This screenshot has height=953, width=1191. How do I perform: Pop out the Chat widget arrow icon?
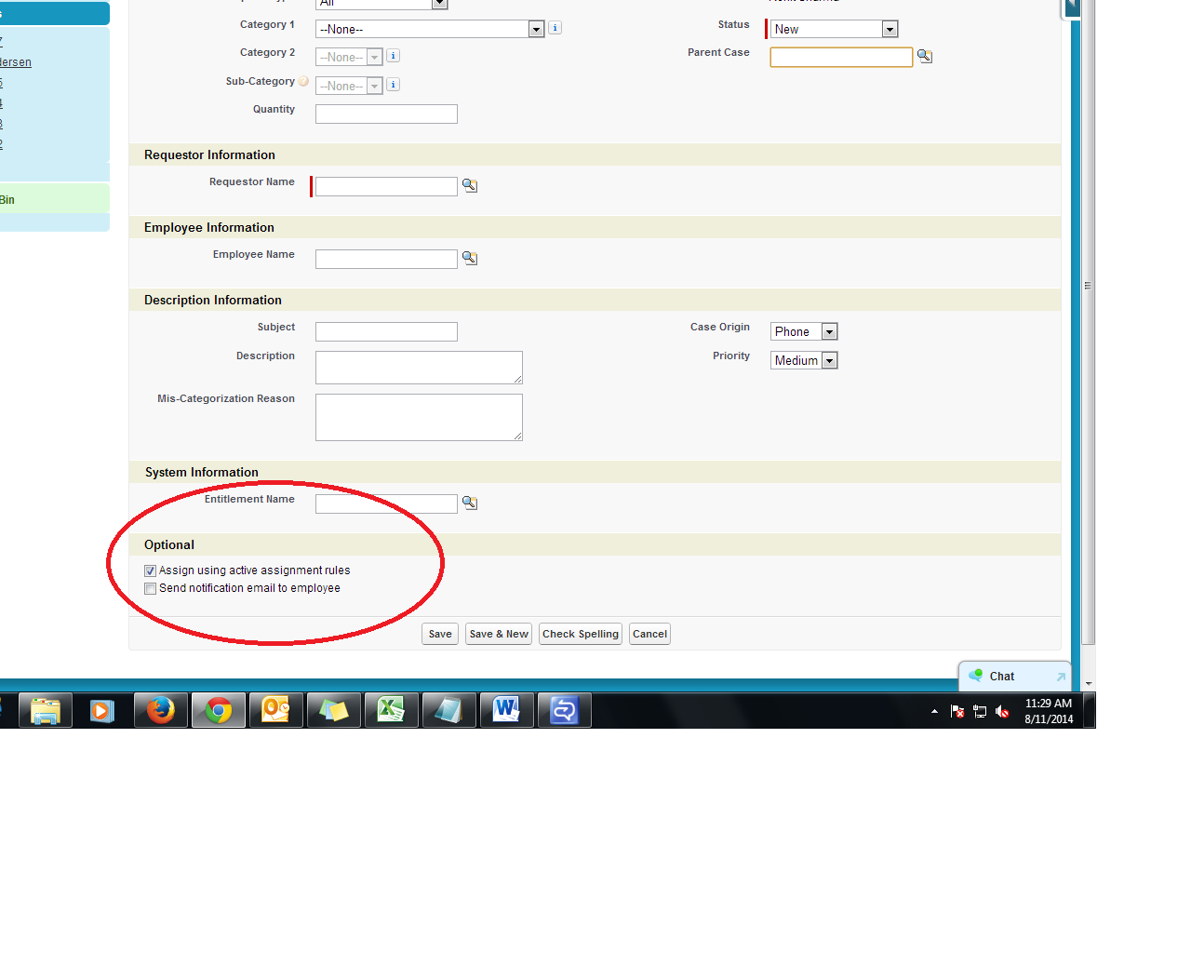click(1061, 677)
